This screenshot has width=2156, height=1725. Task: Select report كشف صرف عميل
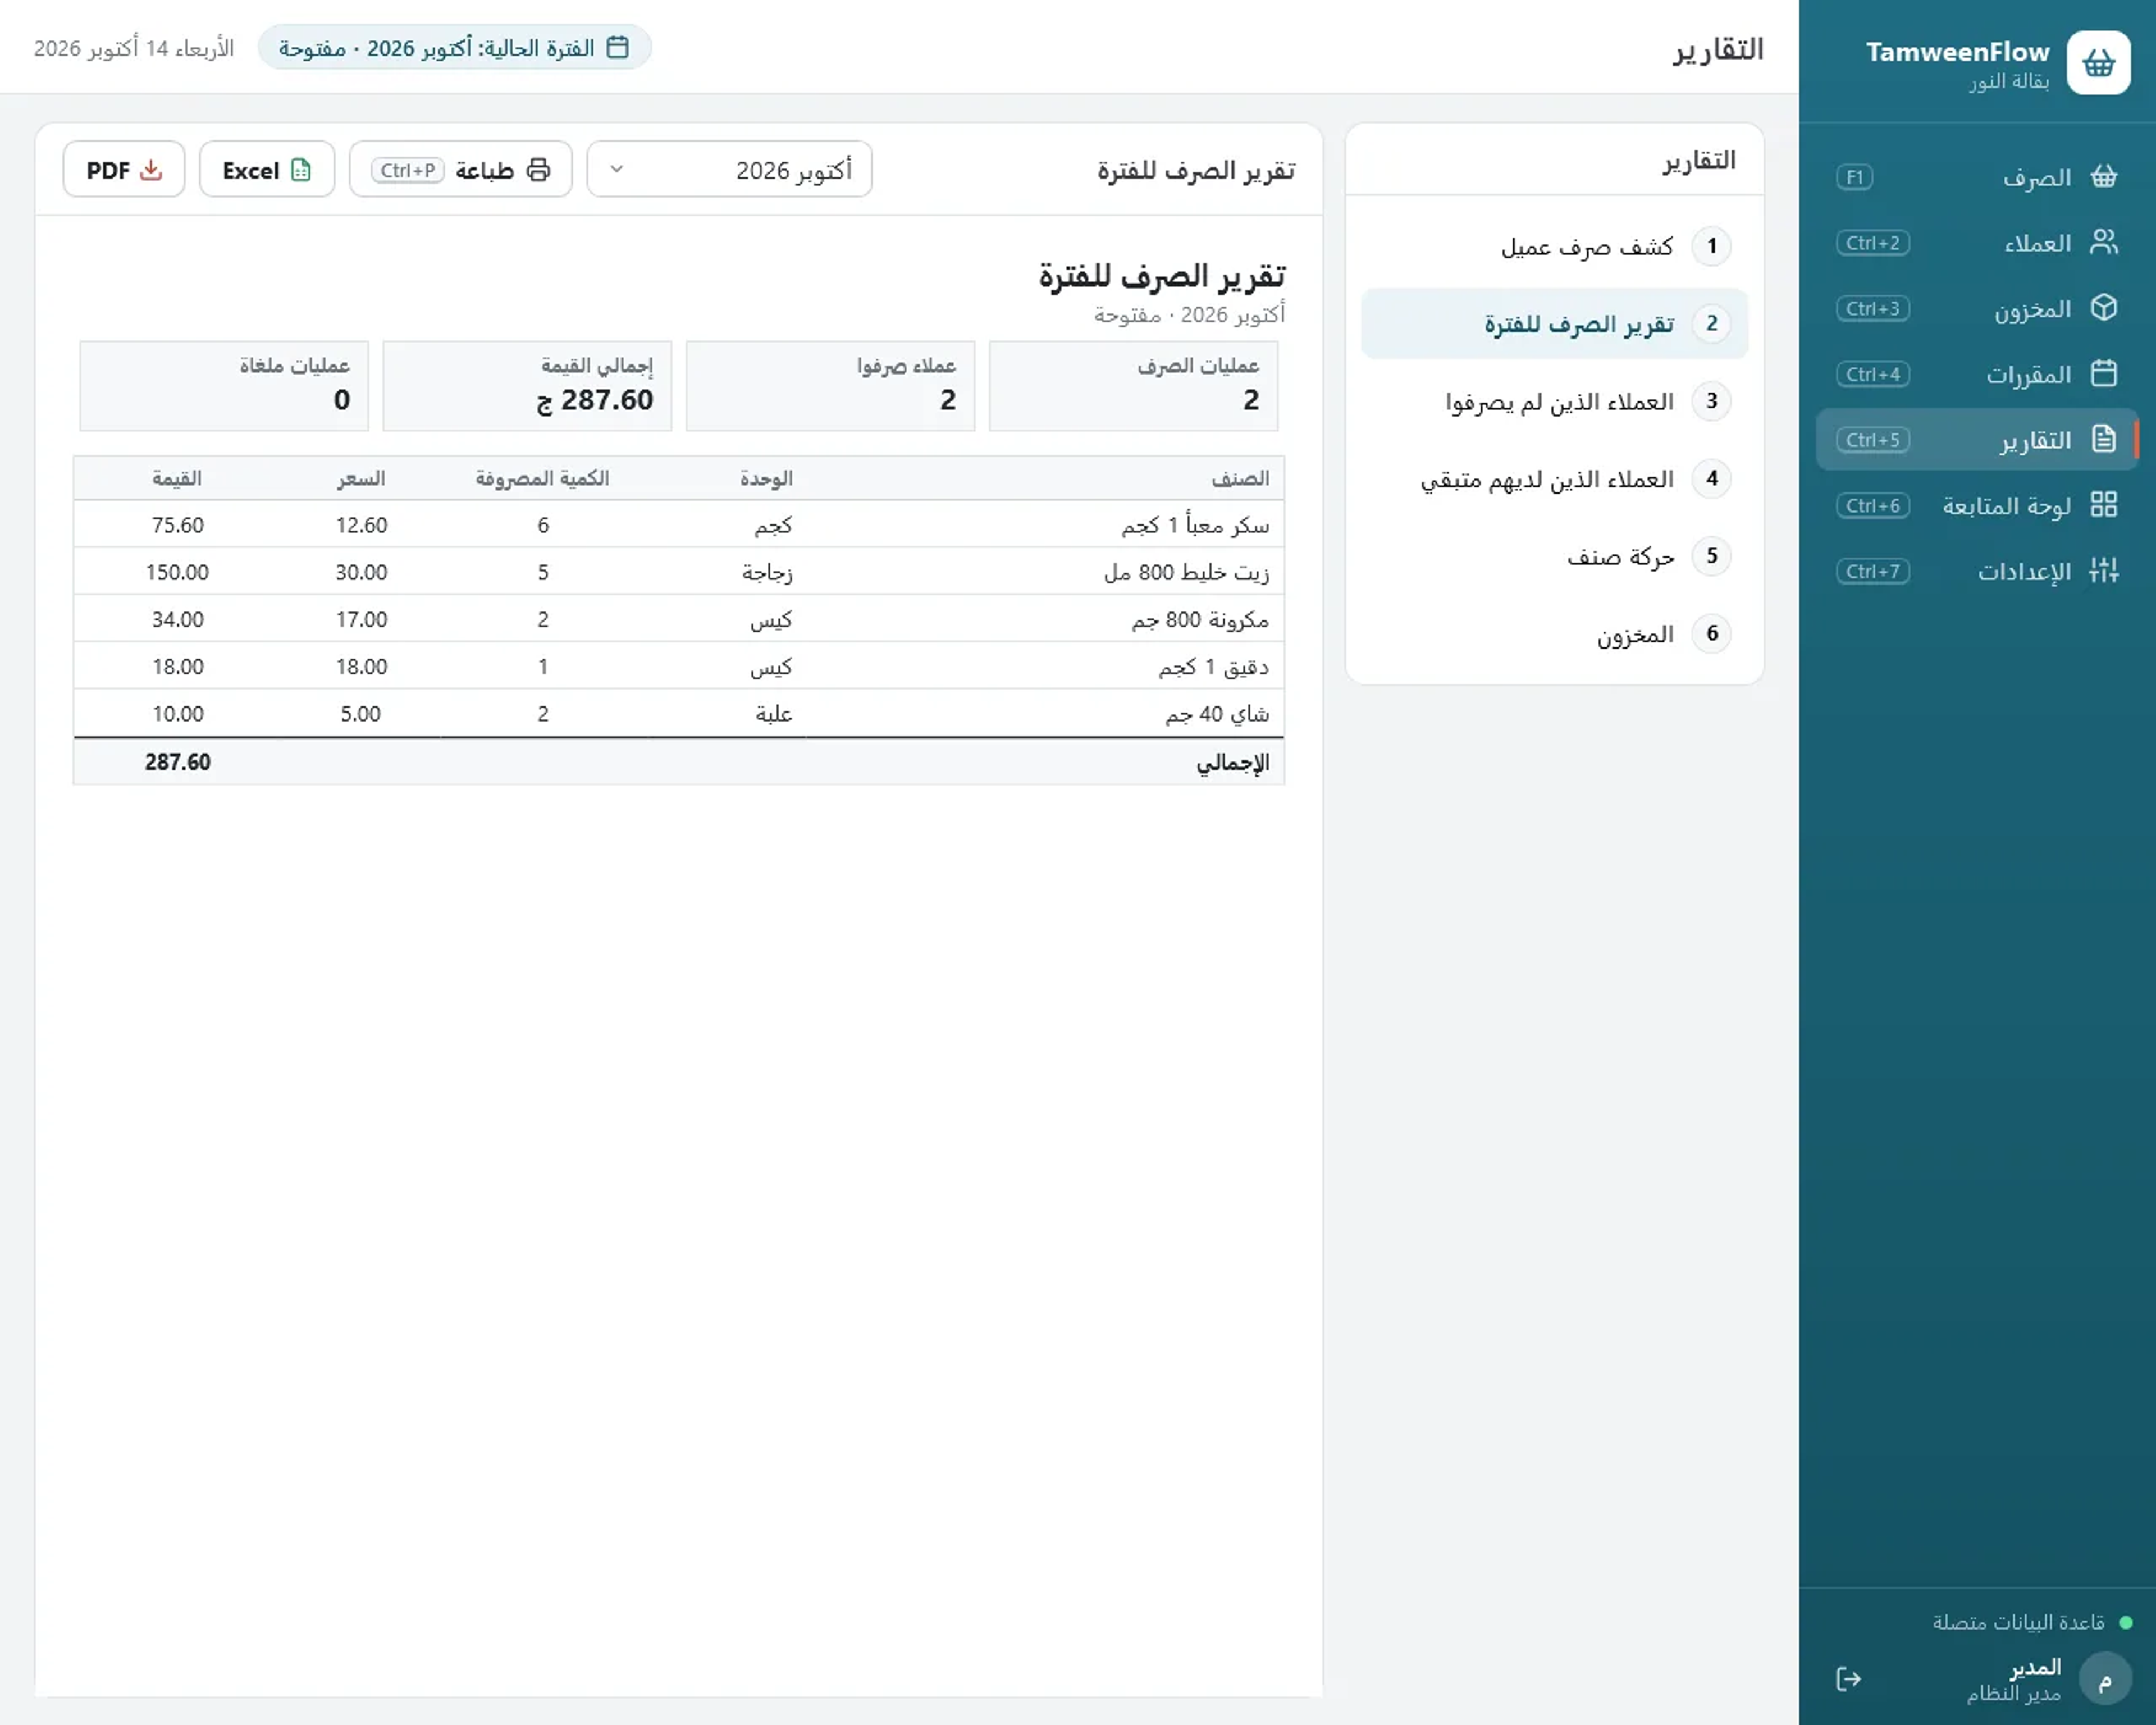[x=1554, y=247]
